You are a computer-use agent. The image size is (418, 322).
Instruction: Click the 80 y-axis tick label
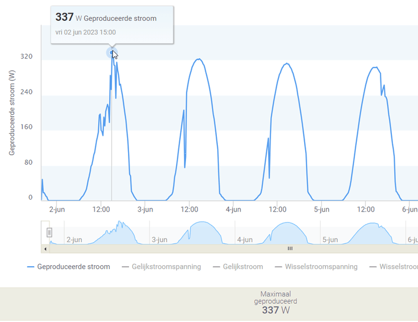28,162
